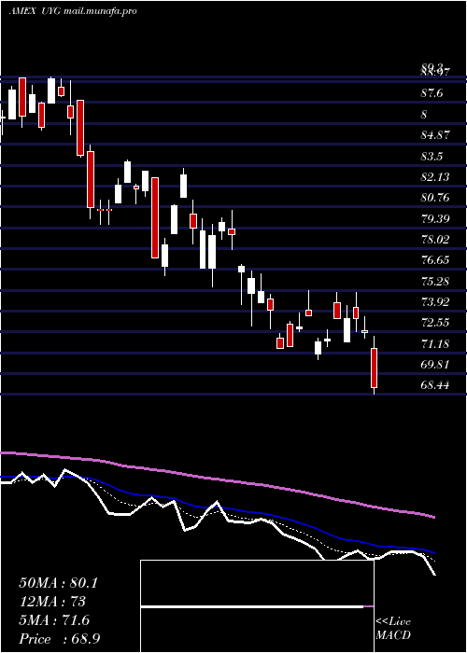Screen dimensions: 467x653
Task: Click the AMEX UYG mail.munafa.pro chart title
Action: point(73,11)
